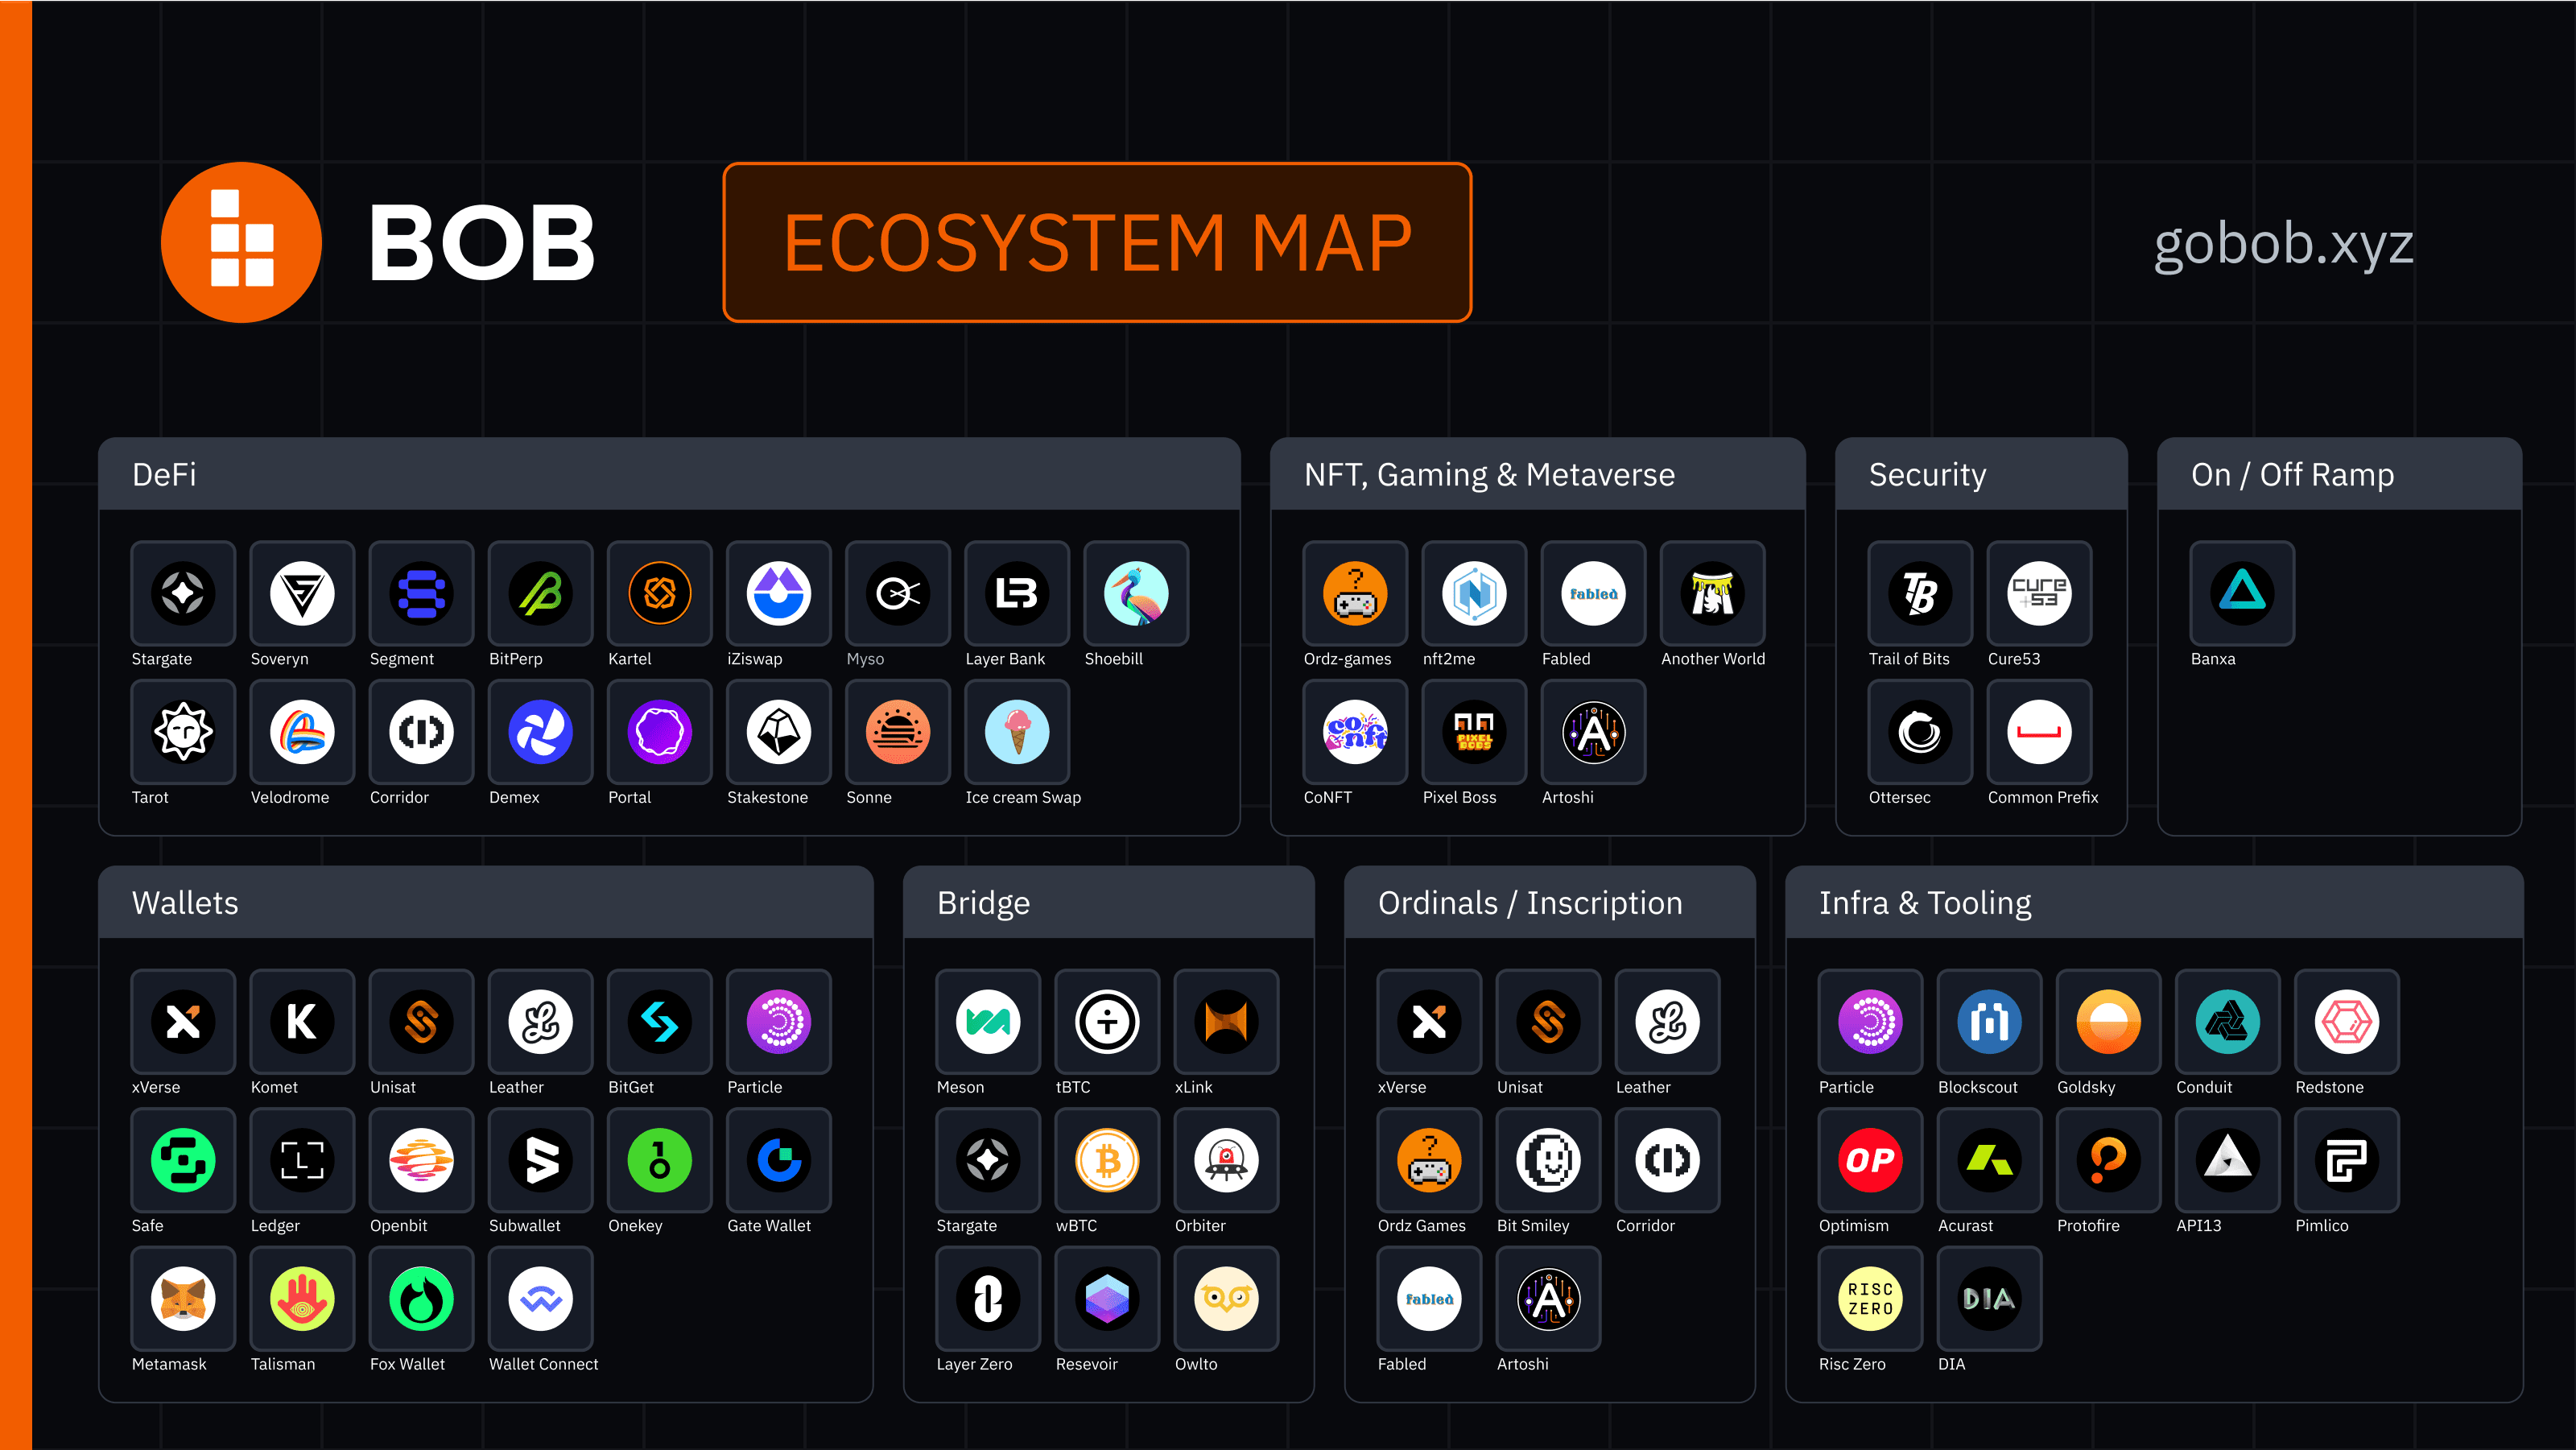Screen dimensions: 2576x1450
Task: Click the Gate Wallet icon
Action: click(778, 1160)
